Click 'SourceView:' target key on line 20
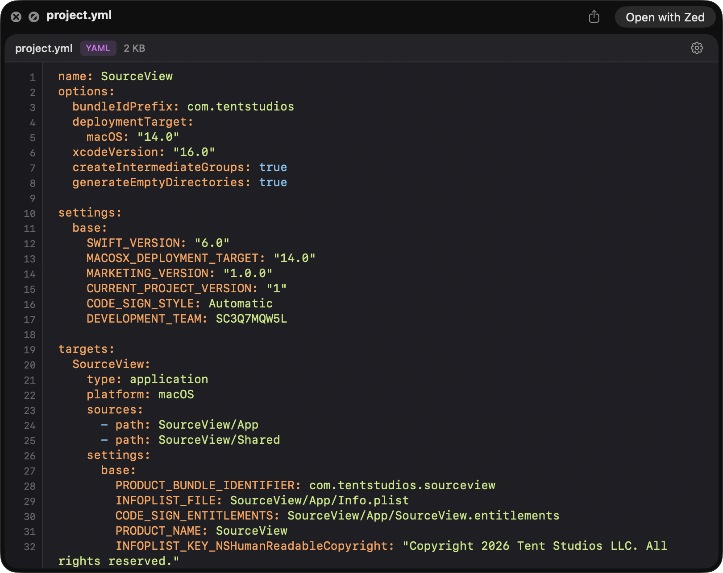723x573 pixels. pyautogui.click(x=111, y=364)
